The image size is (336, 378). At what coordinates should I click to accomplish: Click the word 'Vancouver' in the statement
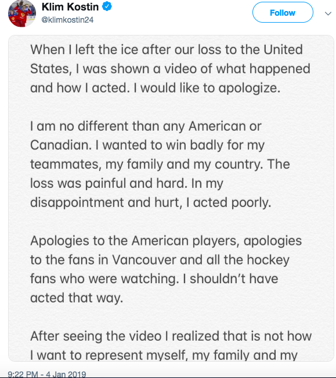pos(144,260)
